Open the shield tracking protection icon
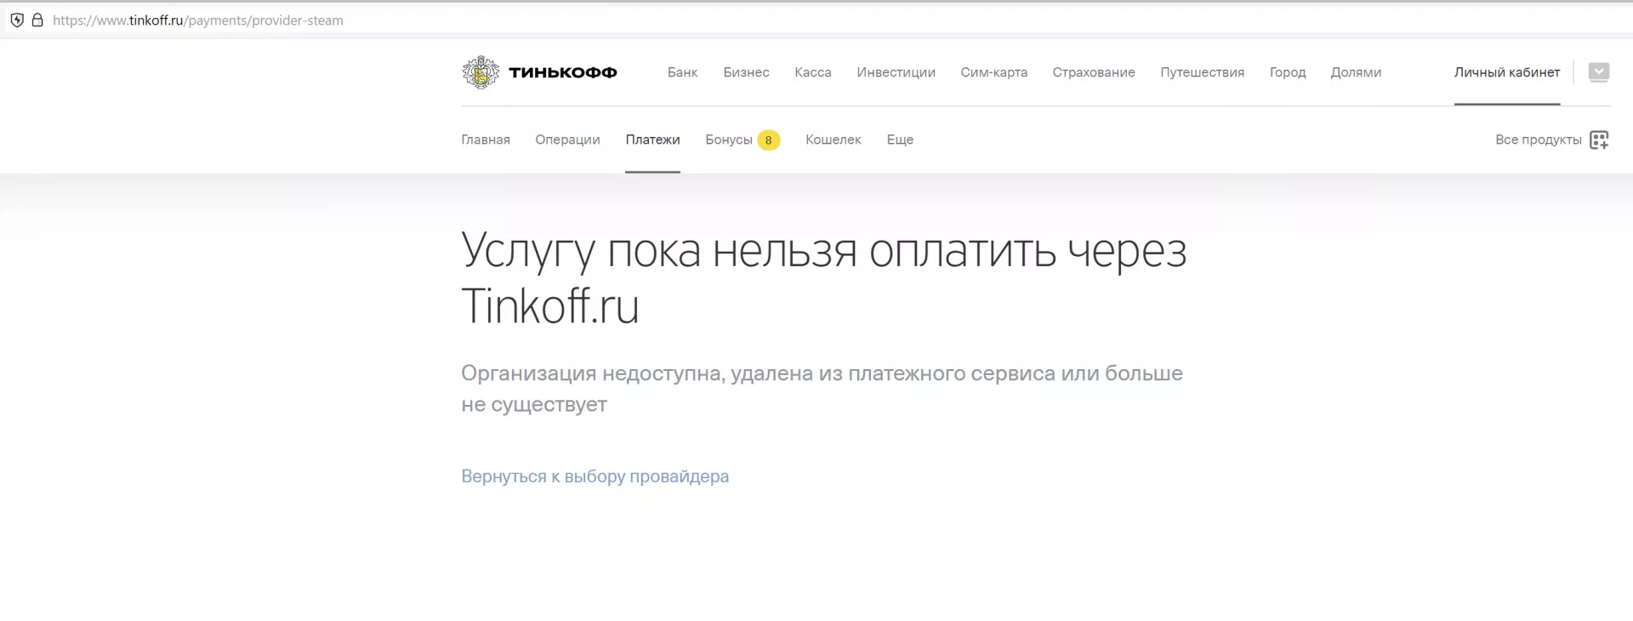The width and height of the screenshot is (1633, 621). (x=17, y=20)
